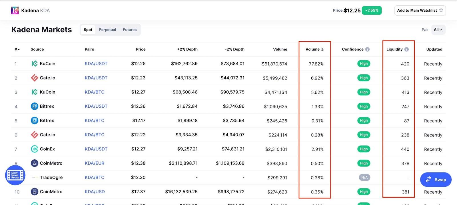Open KDA/BTC pair on Bittrex
Screen dimensions: 457x205
(95, 120)
